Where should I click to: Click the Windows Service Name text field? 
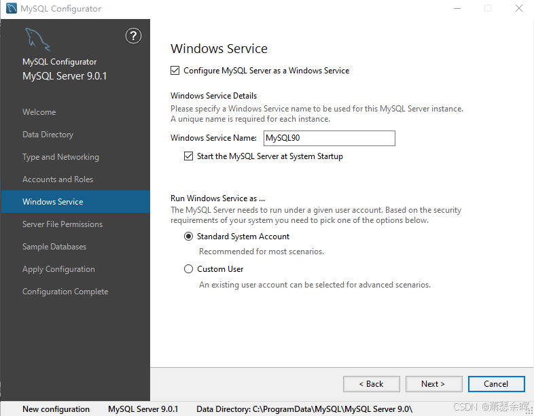(329, 138)
